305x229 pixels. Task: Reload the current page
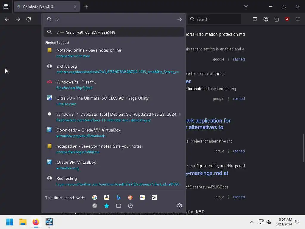point(29,19)
